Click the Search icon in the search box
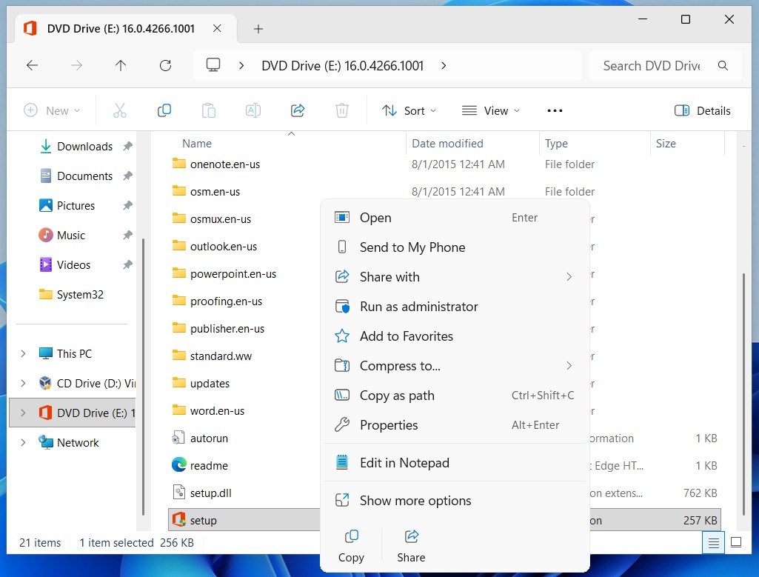 tap(722, 65)
